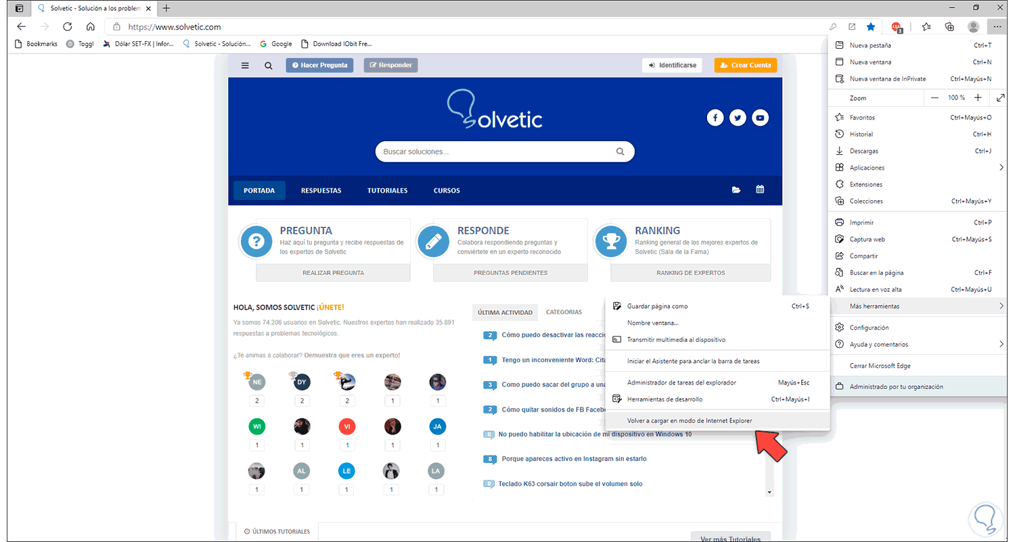This screenshot has width=1015, height=542.
Task: Click the favorites list icon in the toolbar
Action: point(926,27)
